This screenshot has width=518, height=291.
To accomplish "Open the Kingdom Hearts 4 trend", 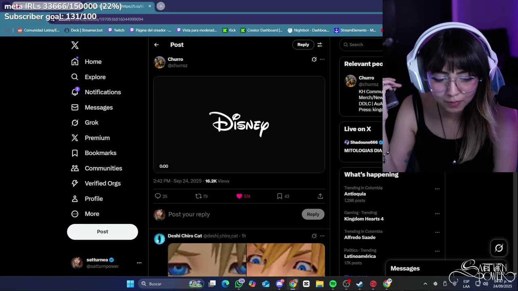I will tap(364, 219).
